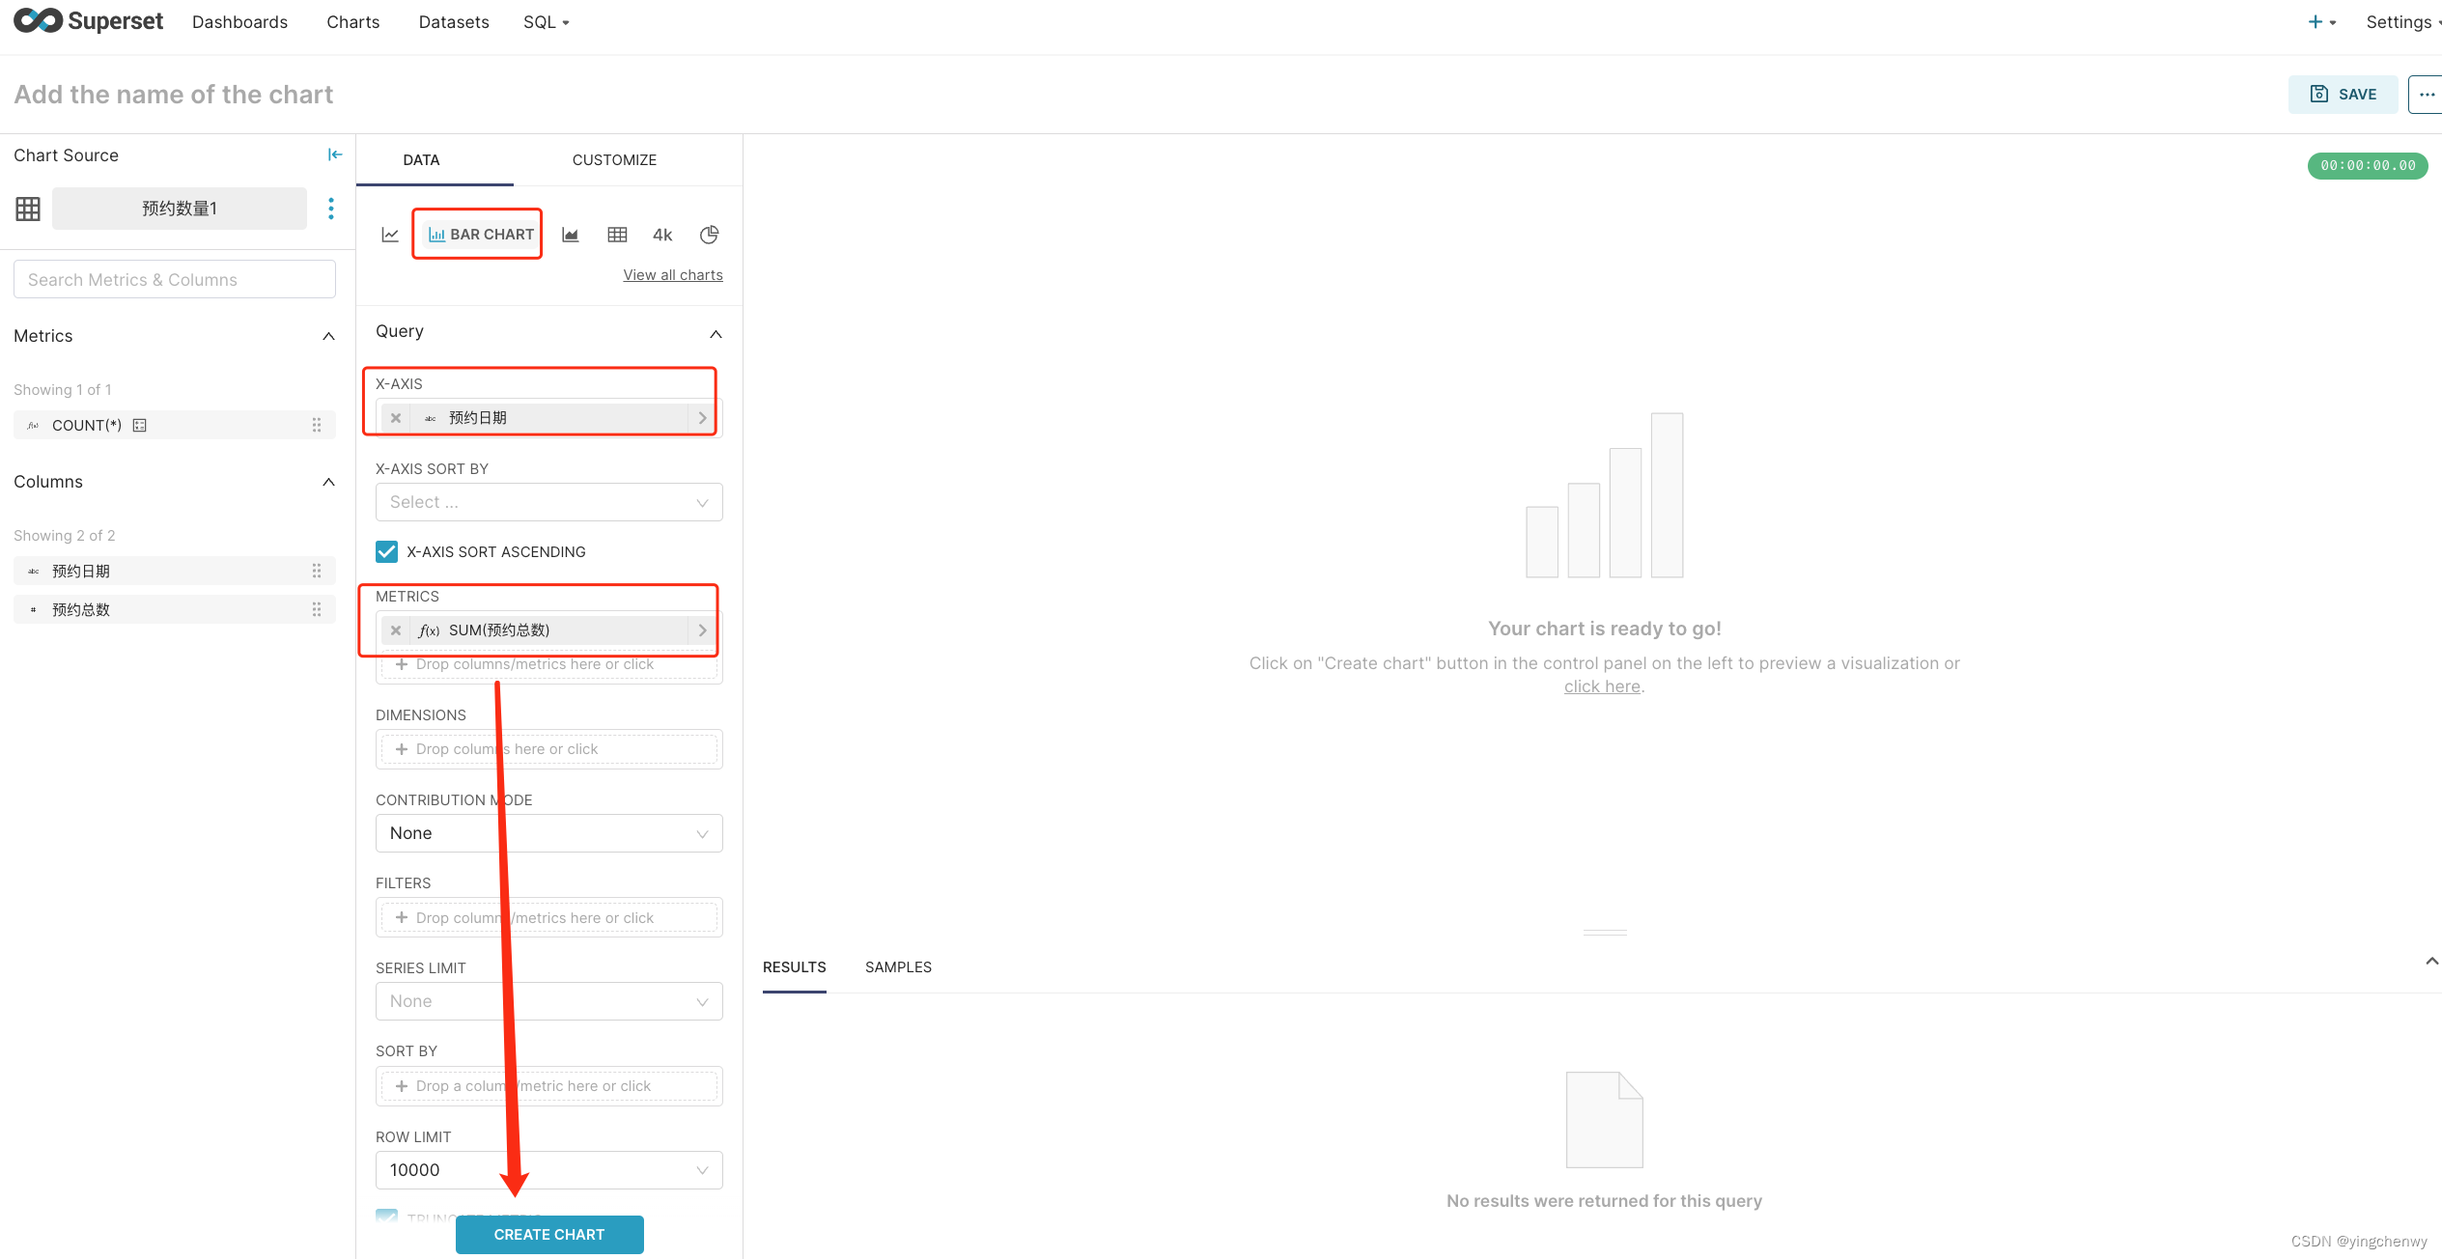Open the View all charts link

click(x=673, y=275)
